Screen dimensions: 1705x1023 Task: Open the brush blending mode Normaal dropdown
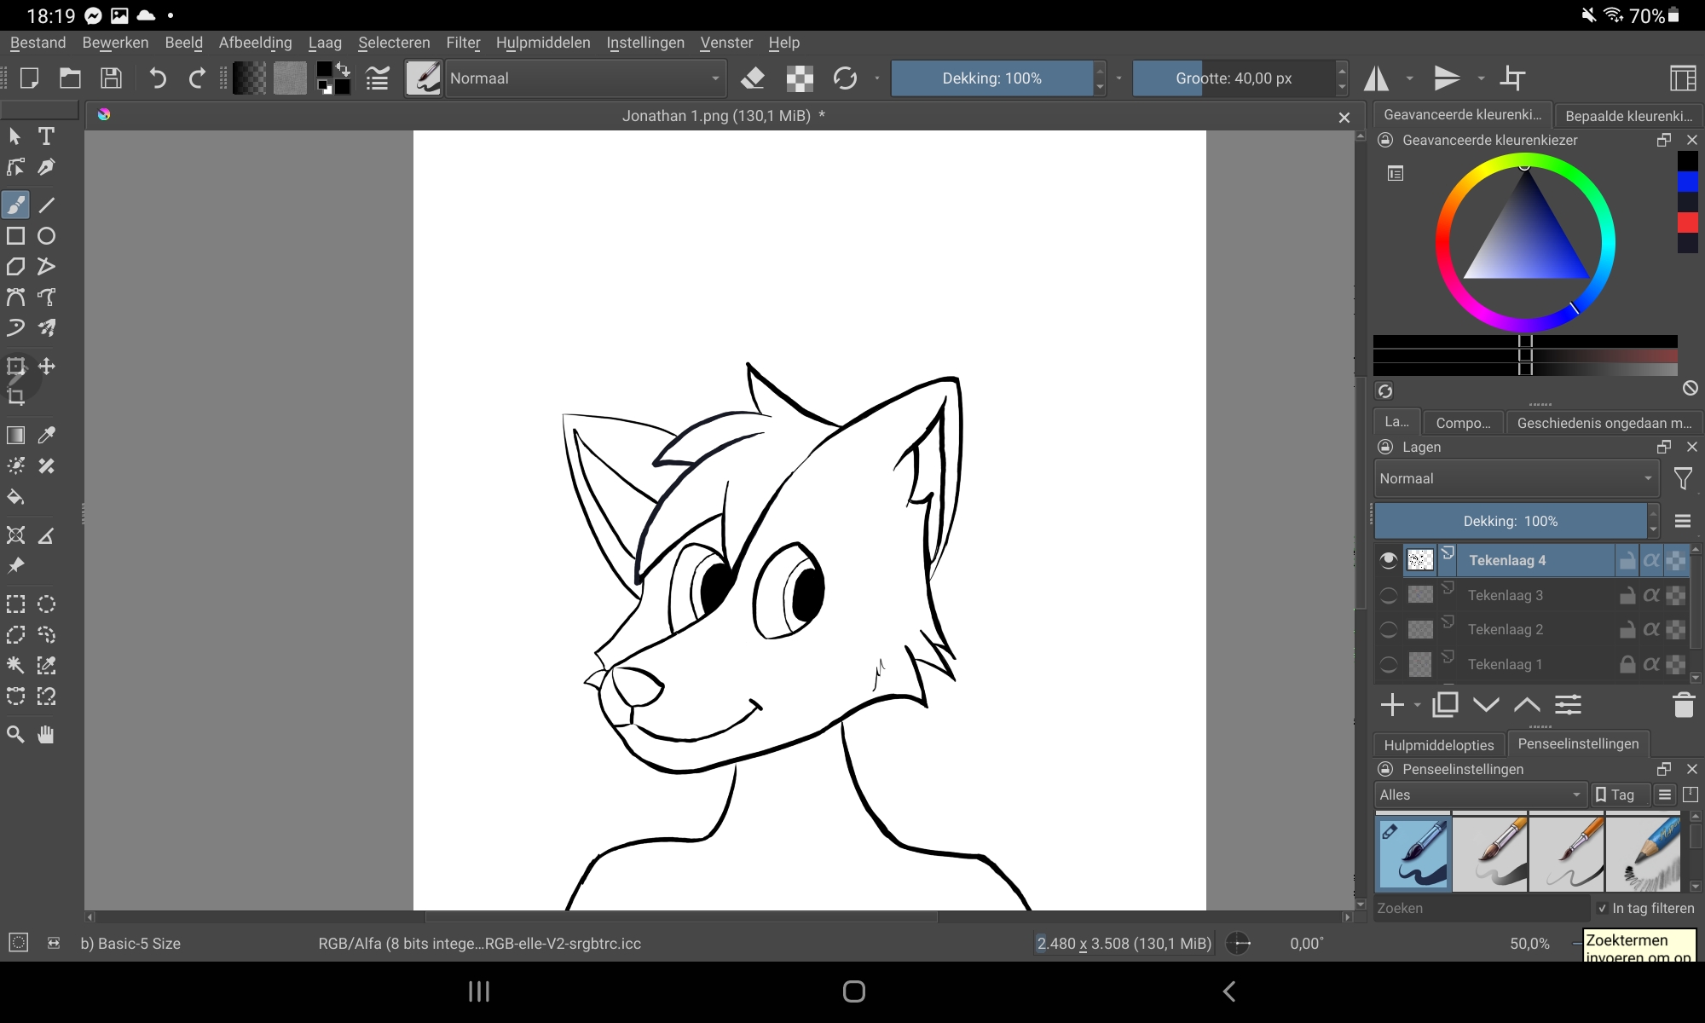585,78
